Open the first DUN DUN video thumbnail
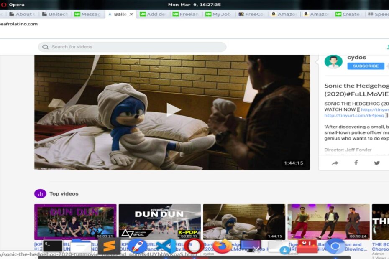 coord(75,221)
